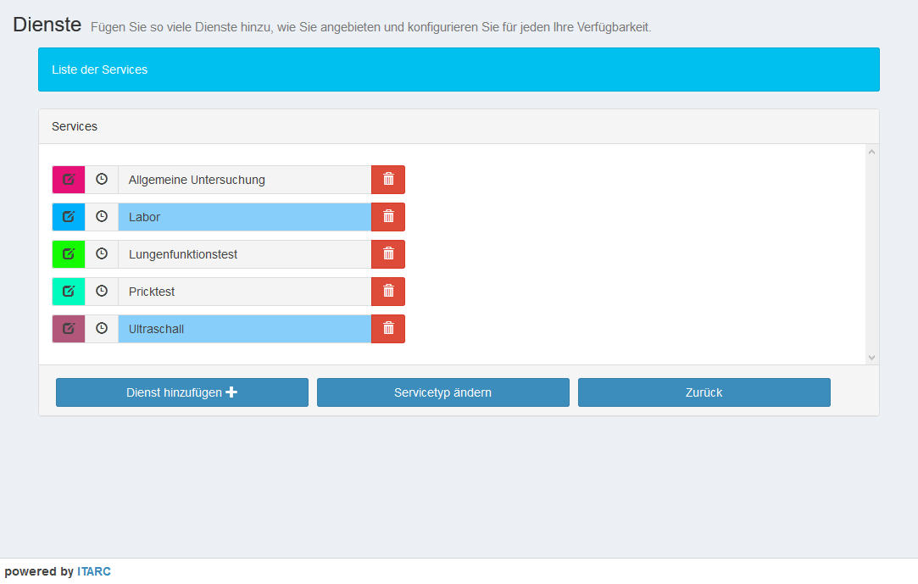Edit Ultraschall using the mauve edit icon
The image size is (918, 584).
tap(69, 329)
